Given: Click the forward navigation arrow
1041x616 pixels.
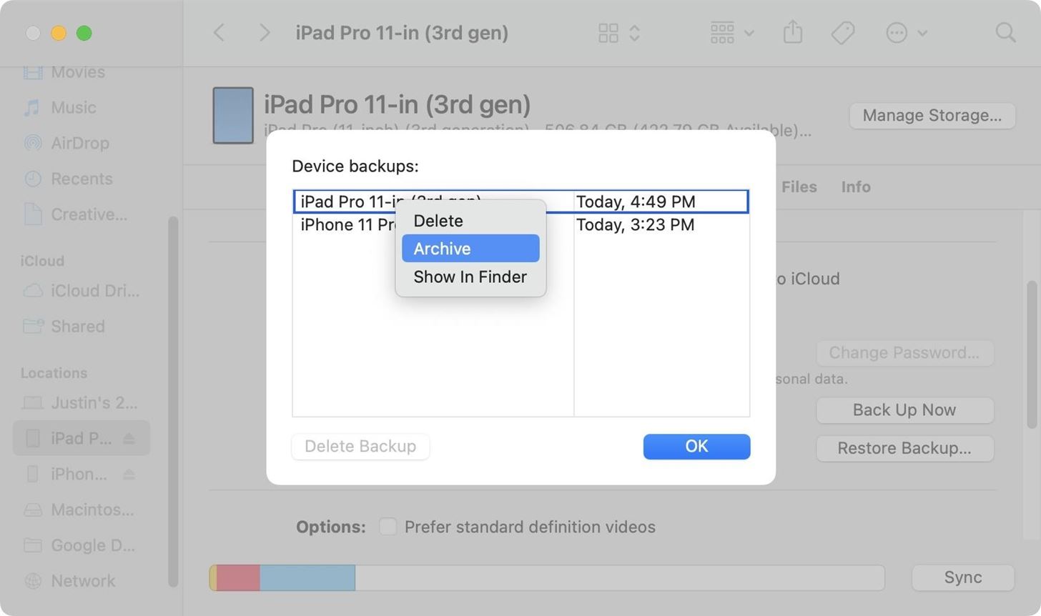Looking at the screenshot, I should click(x=264, y=33).
